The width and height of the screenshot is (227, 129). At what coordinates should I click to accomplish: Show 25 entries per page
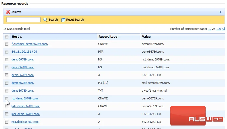pyautogui.click(x=214, y=29)
